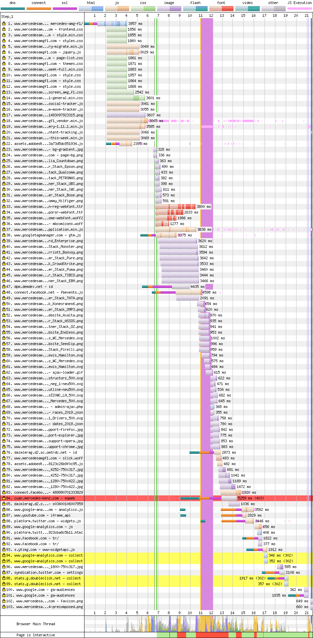Select the 'page-bg.png' request label
This screenshot has height=638, width=313.
coord(48,155)
